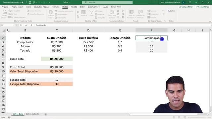Click the Insert Function fx icon
212x119 pixels.
point(31,25)
